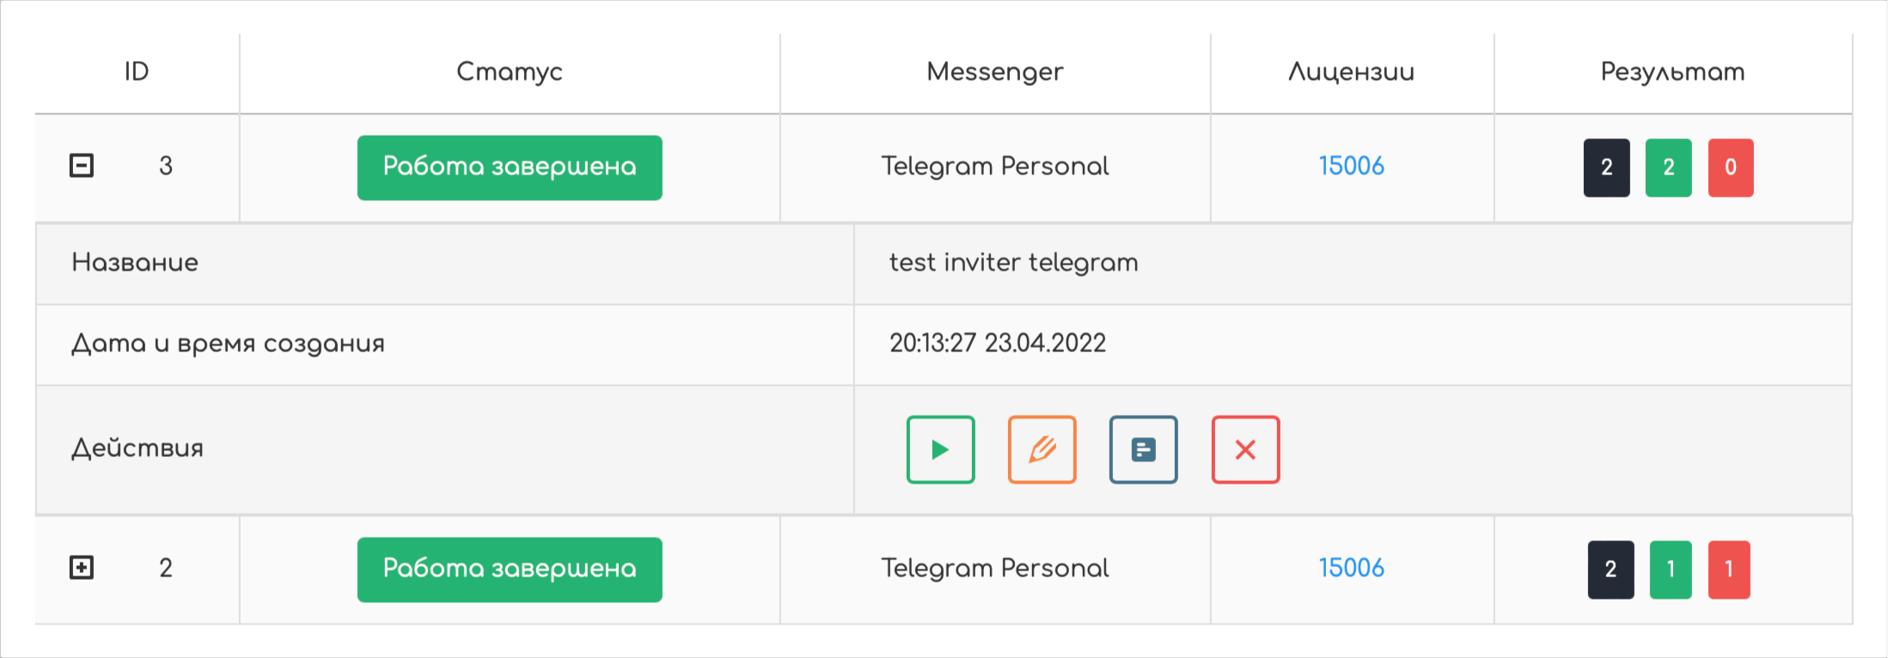Click the 'Лицензии' column header
The image size is (1888, 658).
1351,71
